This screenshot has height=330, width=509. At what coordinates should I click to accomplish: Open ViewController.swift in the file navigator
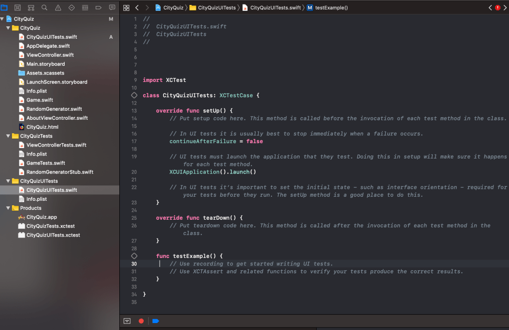[50, 55]
